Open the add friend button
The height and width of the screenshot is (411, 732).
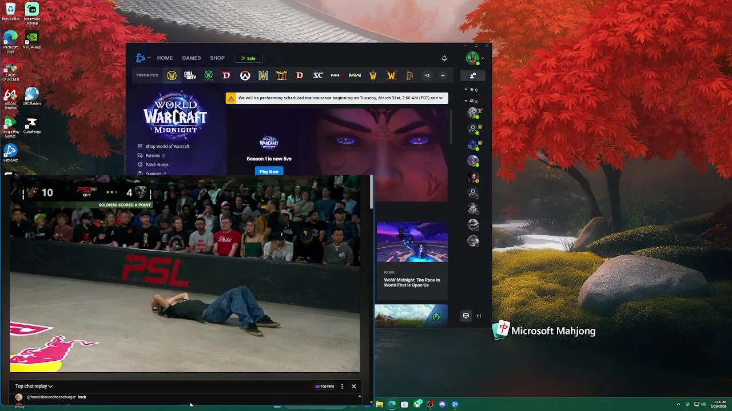pyautogui.click(x=473, y=75)
